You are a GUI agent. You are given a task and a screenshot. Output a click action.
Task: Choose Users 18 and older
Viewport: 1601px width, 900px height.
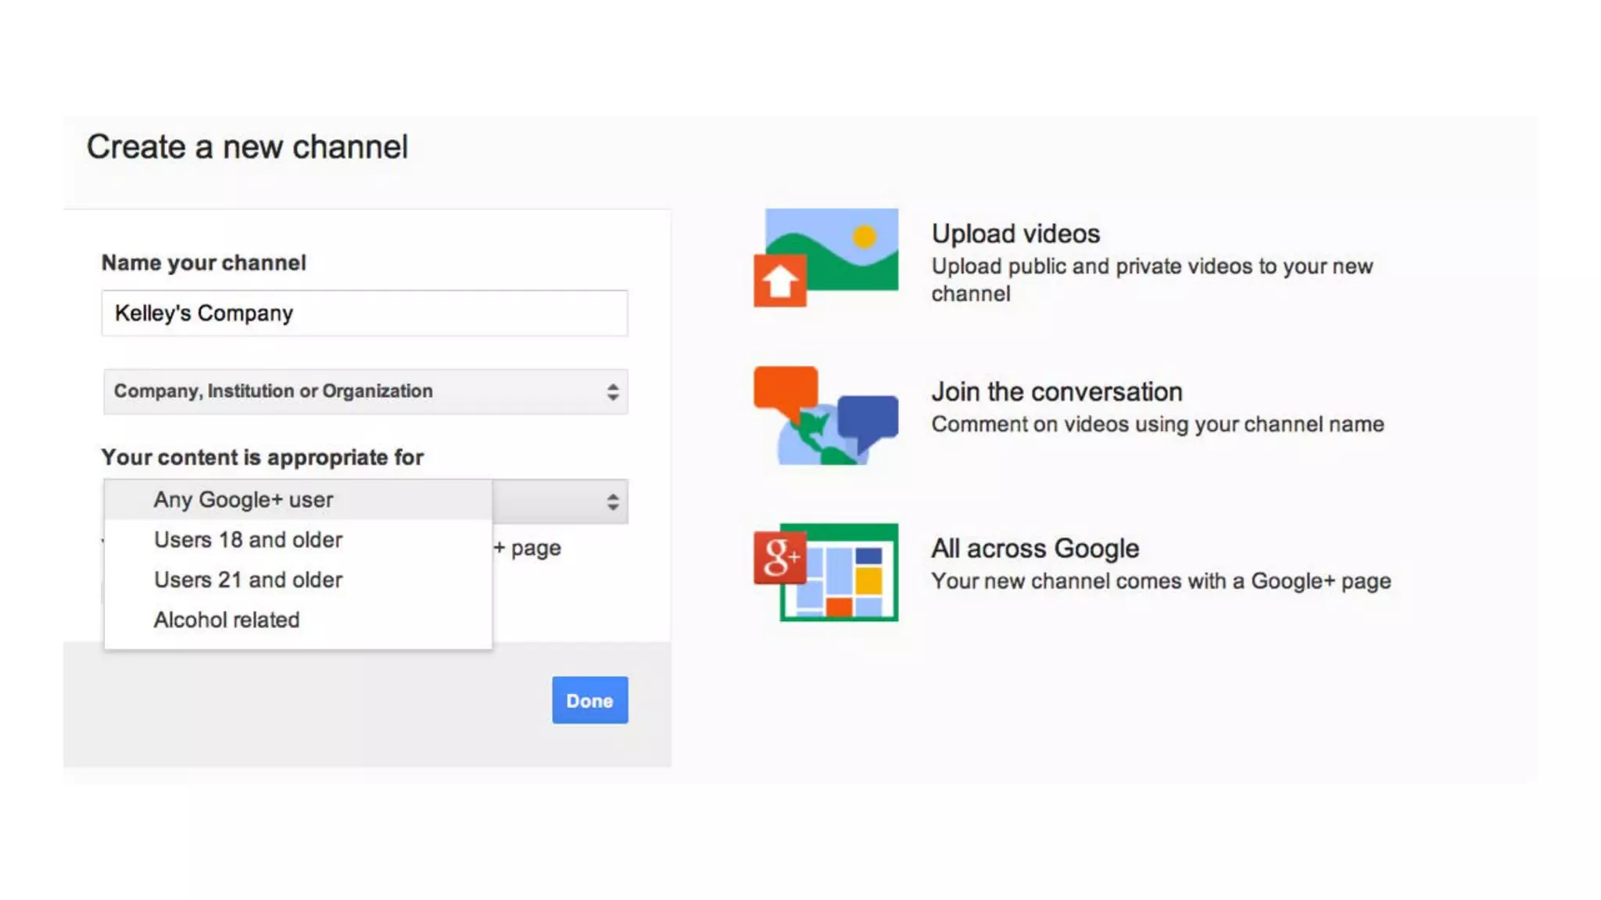coord(248,540)
